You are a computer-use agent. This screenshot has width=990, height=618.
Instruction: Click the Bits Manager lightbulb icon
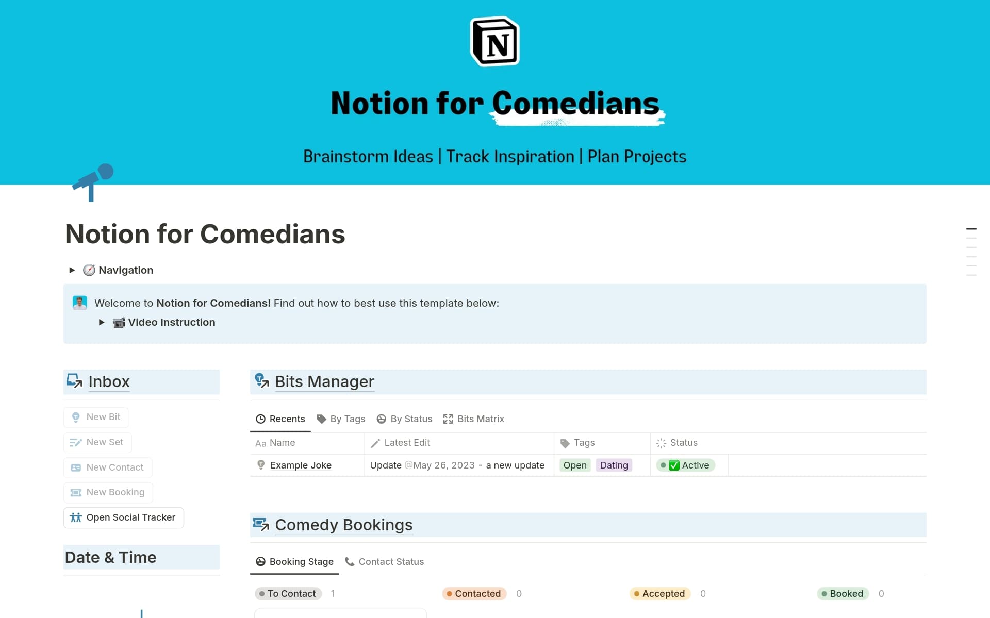[261, 381]
